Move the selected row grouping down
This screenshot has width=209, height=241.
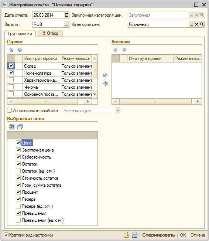tap(20, 50)
